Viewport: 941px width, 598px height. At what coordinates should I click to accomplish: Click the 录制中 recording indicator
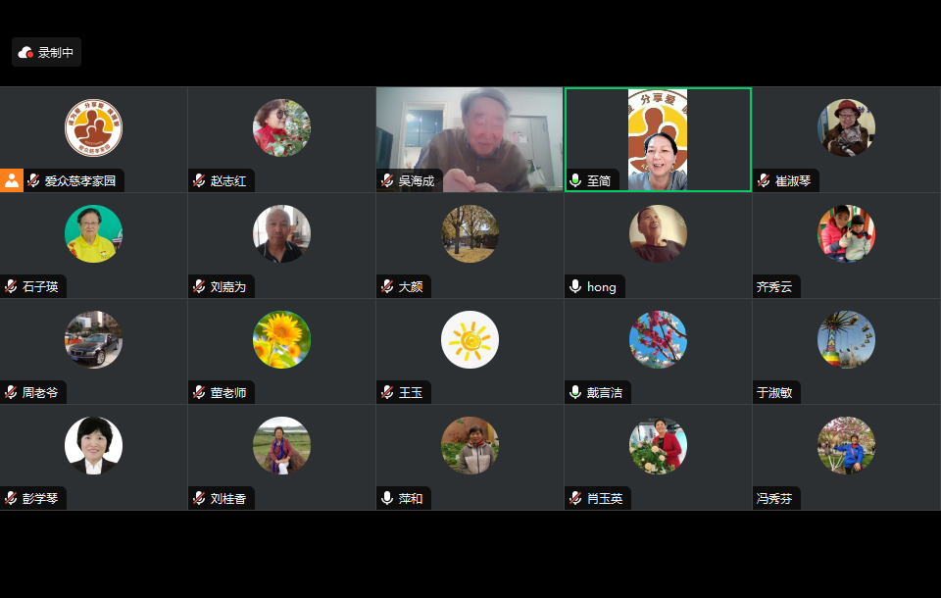point(46,52)
